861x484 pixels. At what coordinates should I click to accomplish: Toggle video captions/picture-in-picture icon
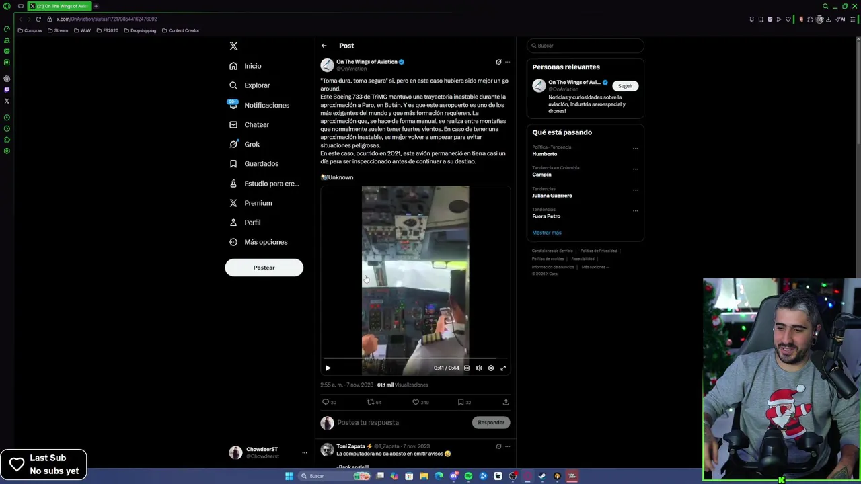(x=467, y=368)
